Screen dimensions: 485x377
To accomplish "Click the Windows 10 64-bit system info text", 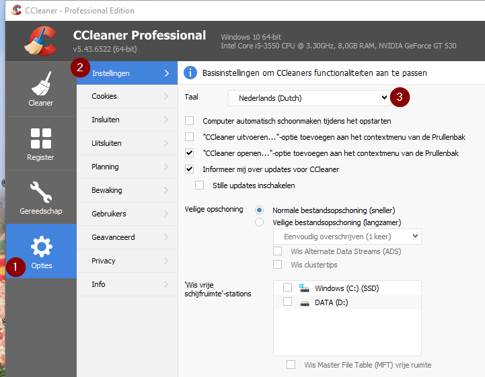I will click(x=251, y=37).
